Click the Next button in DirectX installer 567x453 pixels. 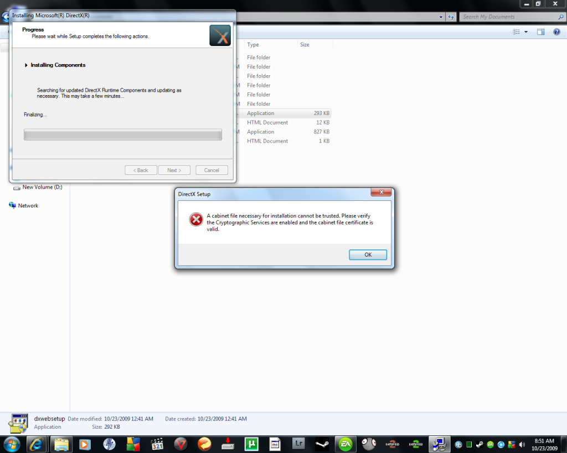(174, 170)
